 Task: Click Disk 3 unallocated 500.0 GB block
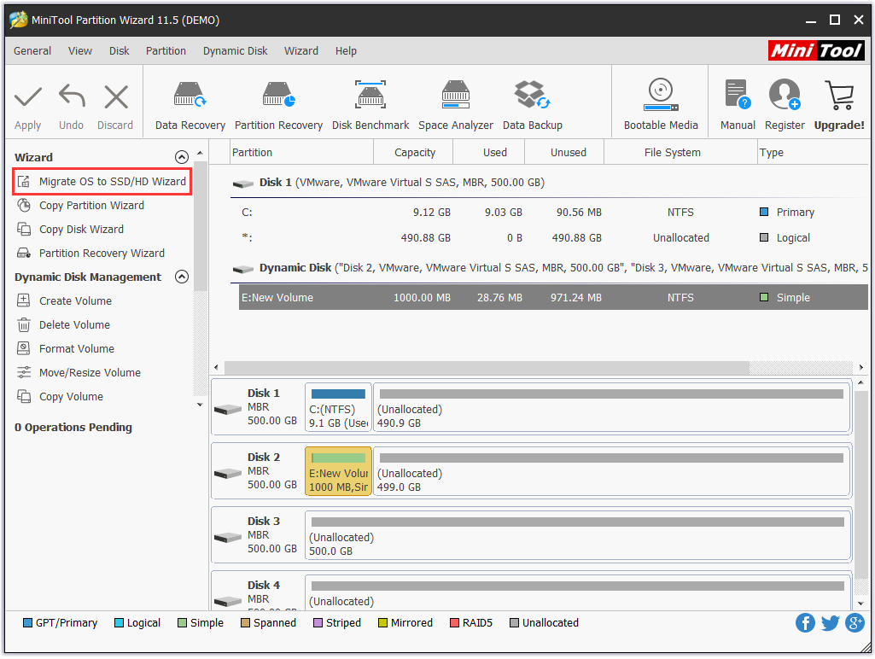click(577, 536)
